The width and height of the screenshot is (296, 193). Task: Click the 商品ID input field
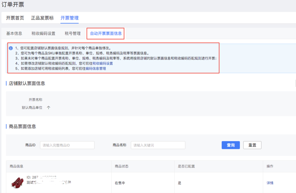tap(67, 145)
